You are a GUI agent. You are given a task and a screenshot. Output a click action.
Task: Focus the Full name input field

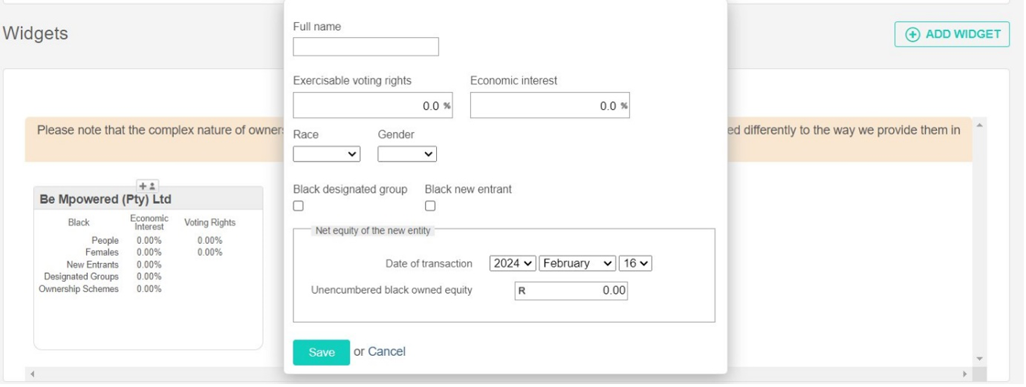point(366,47)
